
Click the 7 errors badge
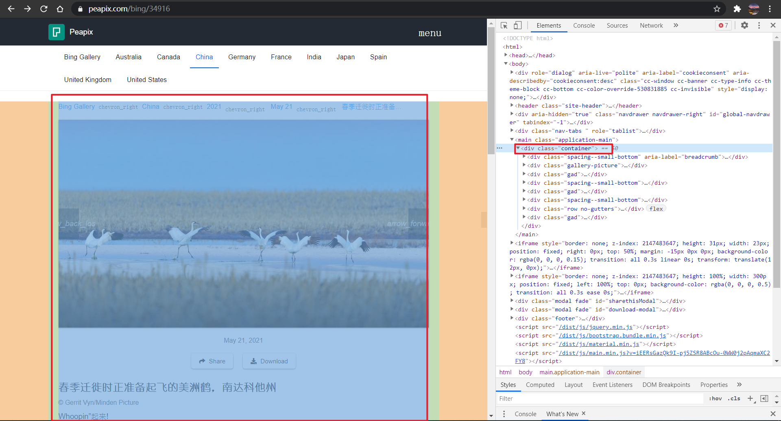[x=723, y=25]
